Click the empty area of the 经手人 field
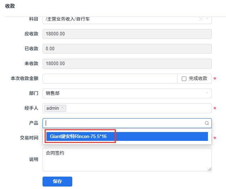This screenshot has height=189, width=226. click(139, 108)
